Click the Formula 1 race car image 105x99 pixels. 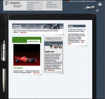(x=27, y=55)
